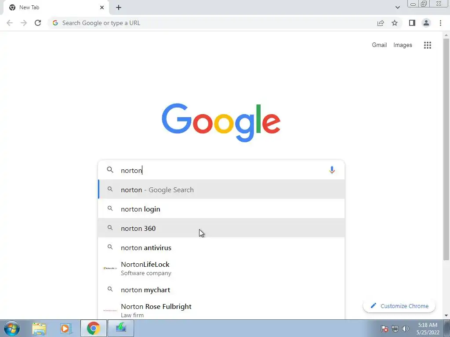Click the NortonLifeLock logo thumbnail
The height and width of the screenshot is (337, 450).
pyautogui.click(x=110, y=268)
